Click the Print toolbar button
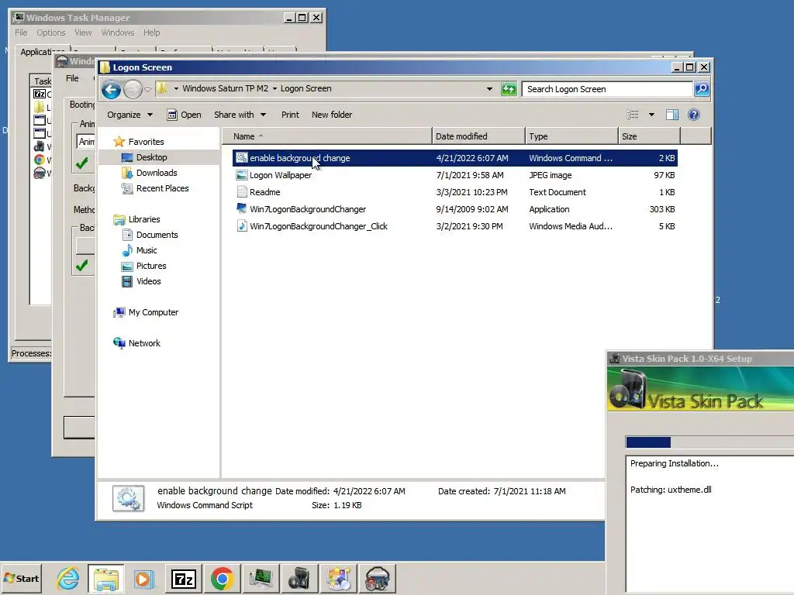Screen dimensions: 794x595 coord(290,115)
